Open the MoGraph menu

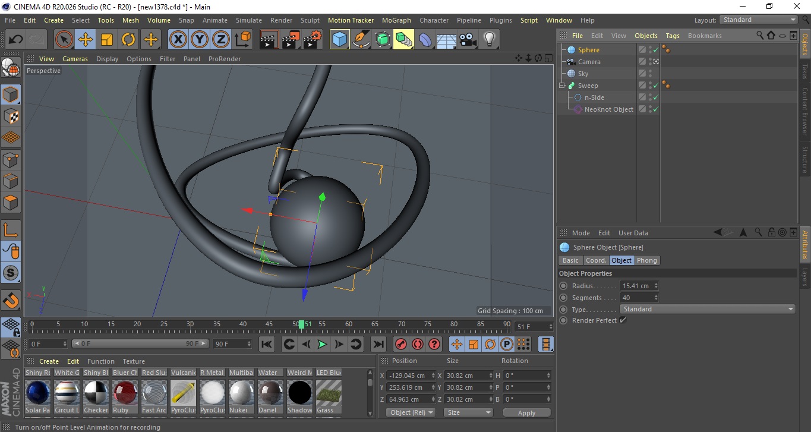(x=396, y=20)
